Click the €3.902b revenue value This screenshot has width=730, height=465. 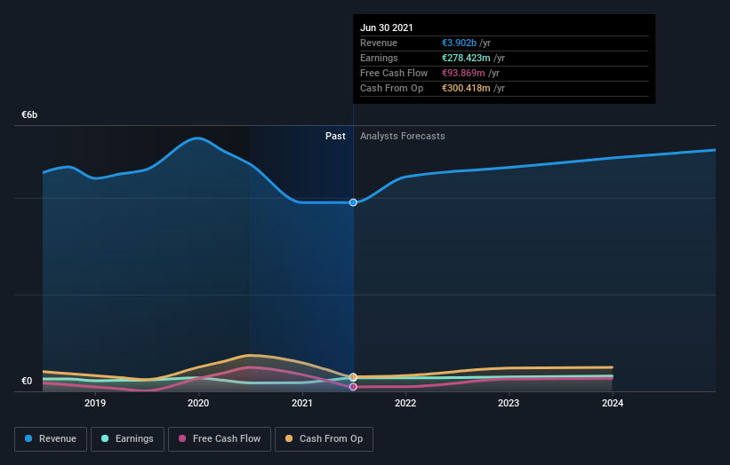[x=459, y=43]
